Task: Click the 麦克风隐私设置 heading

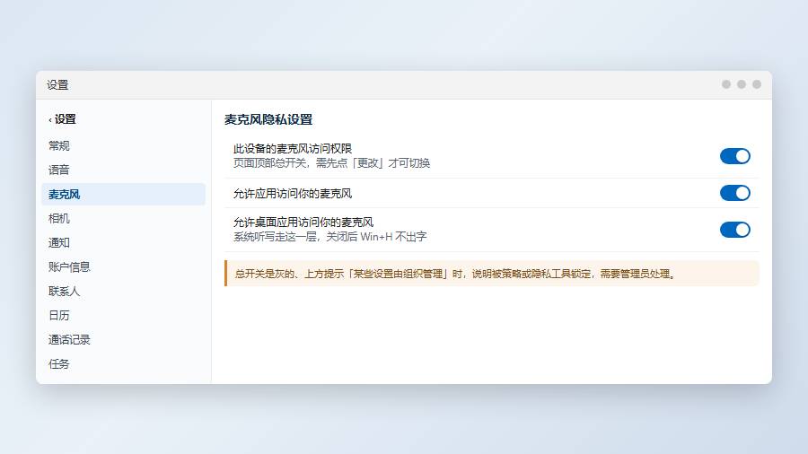Action: click(x=268, y=119)
